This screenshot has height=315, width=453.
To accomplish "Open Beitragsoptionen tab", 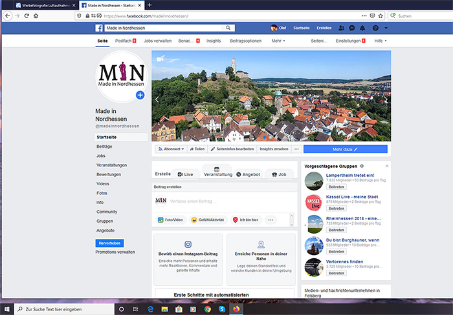I will tap(245, 41).
